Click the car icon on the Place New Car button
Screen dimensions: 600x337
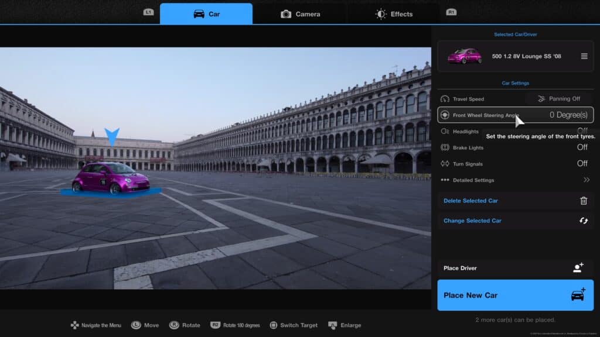tap(577, 295)
